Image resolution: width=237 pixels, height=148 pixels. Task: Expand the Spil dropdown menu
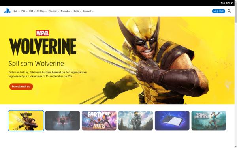(x=17, y=11)
